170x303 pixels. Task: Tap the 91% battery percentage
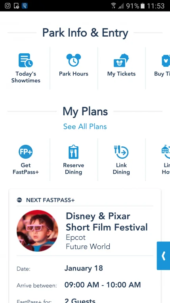tap(133, 6)
